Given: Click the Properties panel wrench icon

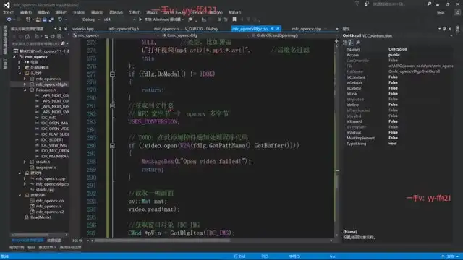Looking at the screenshot, I should coord(358,43).
